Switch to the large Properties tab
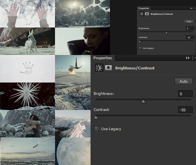This screenshot has width=196, height=165. point(103,58)
